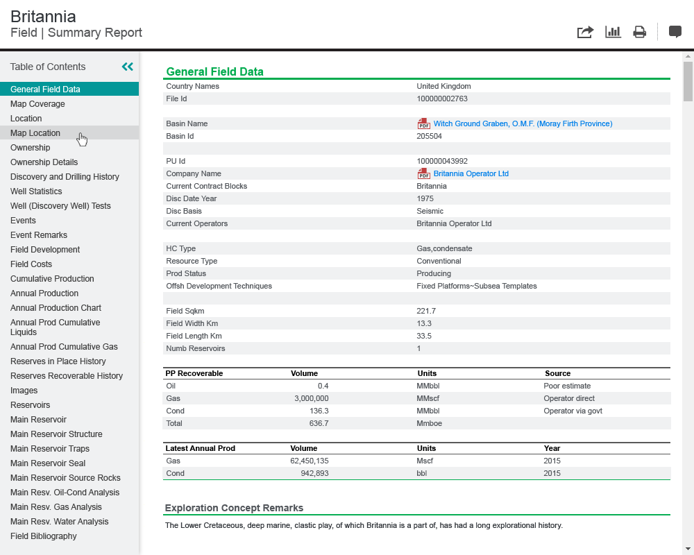Click the File Id value 100000002763

[441, 99]
